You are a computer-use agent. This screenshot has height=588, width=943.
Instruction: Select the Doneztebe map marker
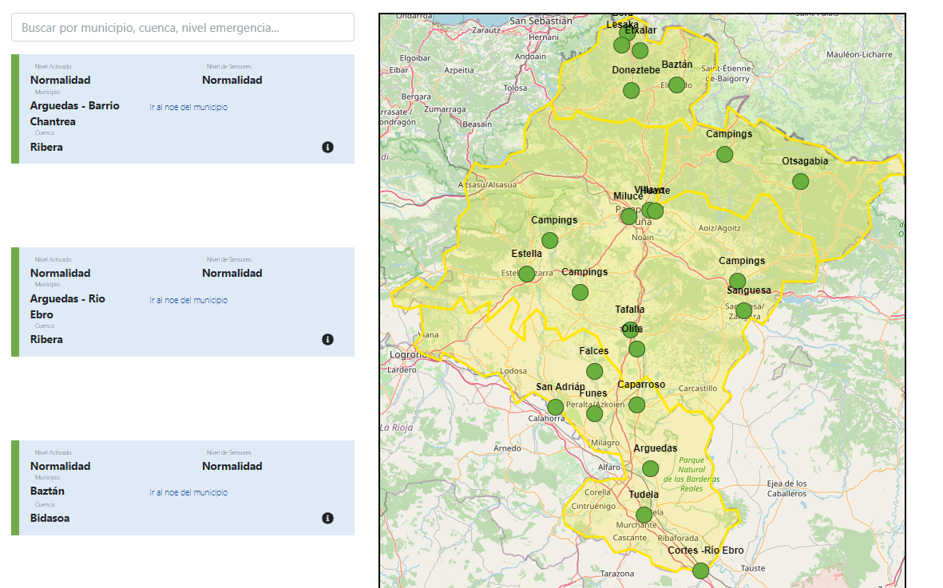coord(631,90)
